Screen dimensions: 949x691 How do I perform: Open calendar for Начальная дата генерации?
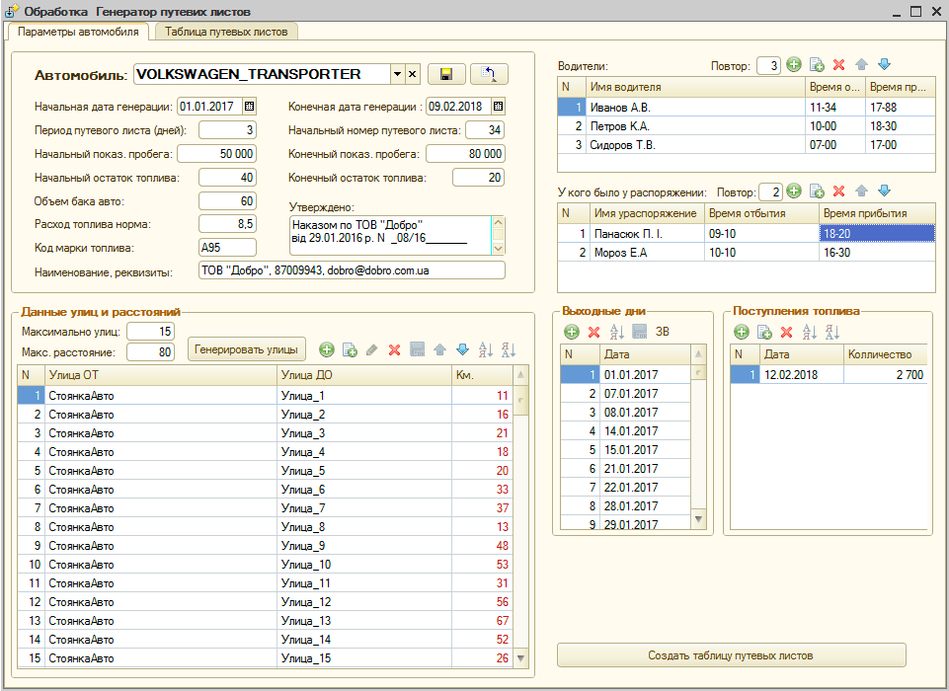249,107
